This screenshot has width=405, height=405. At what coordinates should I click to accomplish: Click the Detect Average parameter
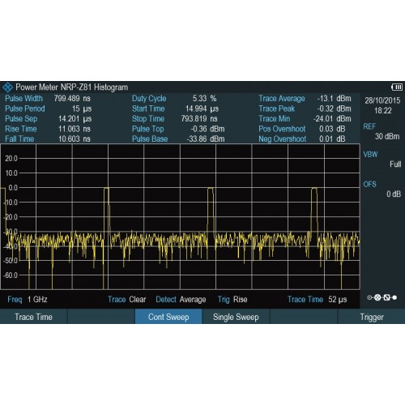[x=181, y=300]
